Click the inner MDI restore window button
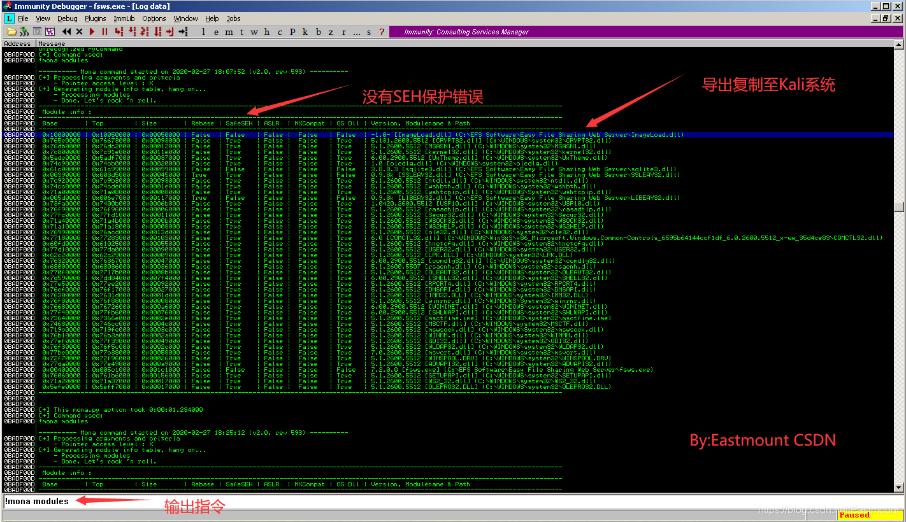This screenshot has height=522, width=906. (887, 18)
